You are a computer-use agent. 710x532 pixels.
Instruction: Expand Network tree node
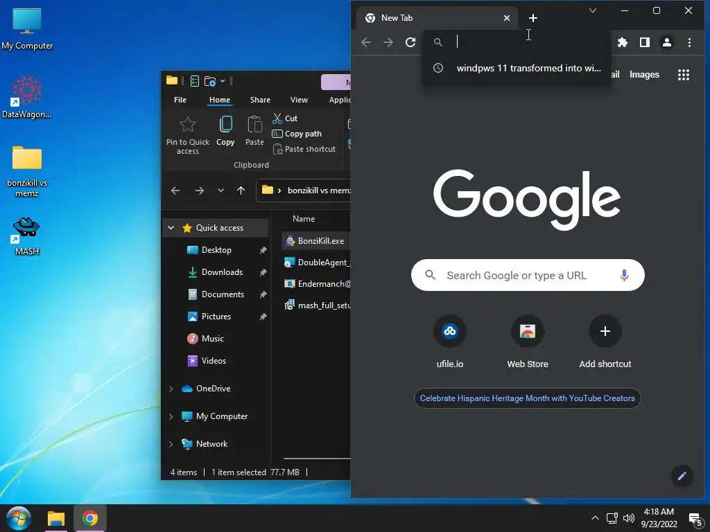171,444
